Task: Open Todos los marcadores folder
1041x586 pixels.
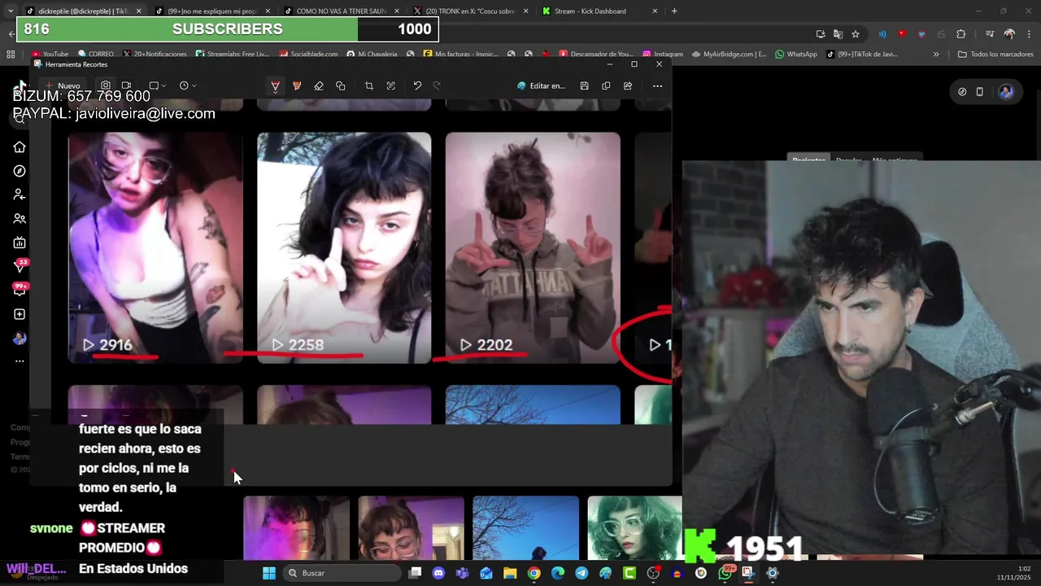Action: pos(996,55)
